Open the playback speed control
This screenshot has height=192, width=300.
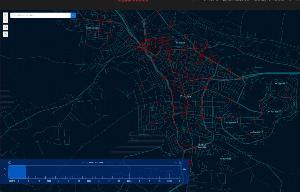pyautogui.click(x=184, y=169)
